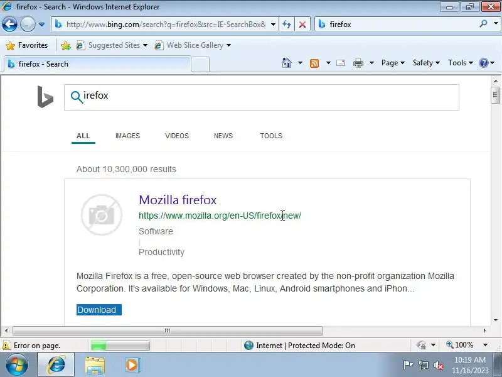This screenshot has height=377, width=502.
Task: Click the horizontal scrollbar thumb
Action: point(168,331)
